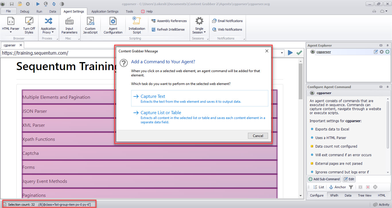Open Agent Configuration

(113, 25)
